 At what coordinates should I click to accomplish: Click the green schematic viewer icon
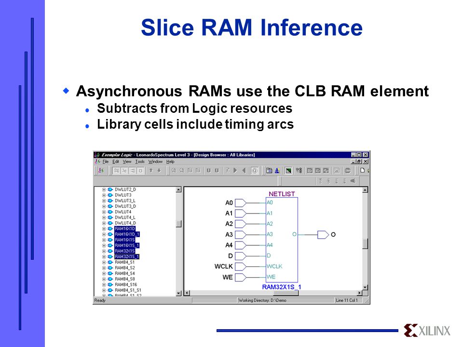pyautogui.click(x=288, y=171)
